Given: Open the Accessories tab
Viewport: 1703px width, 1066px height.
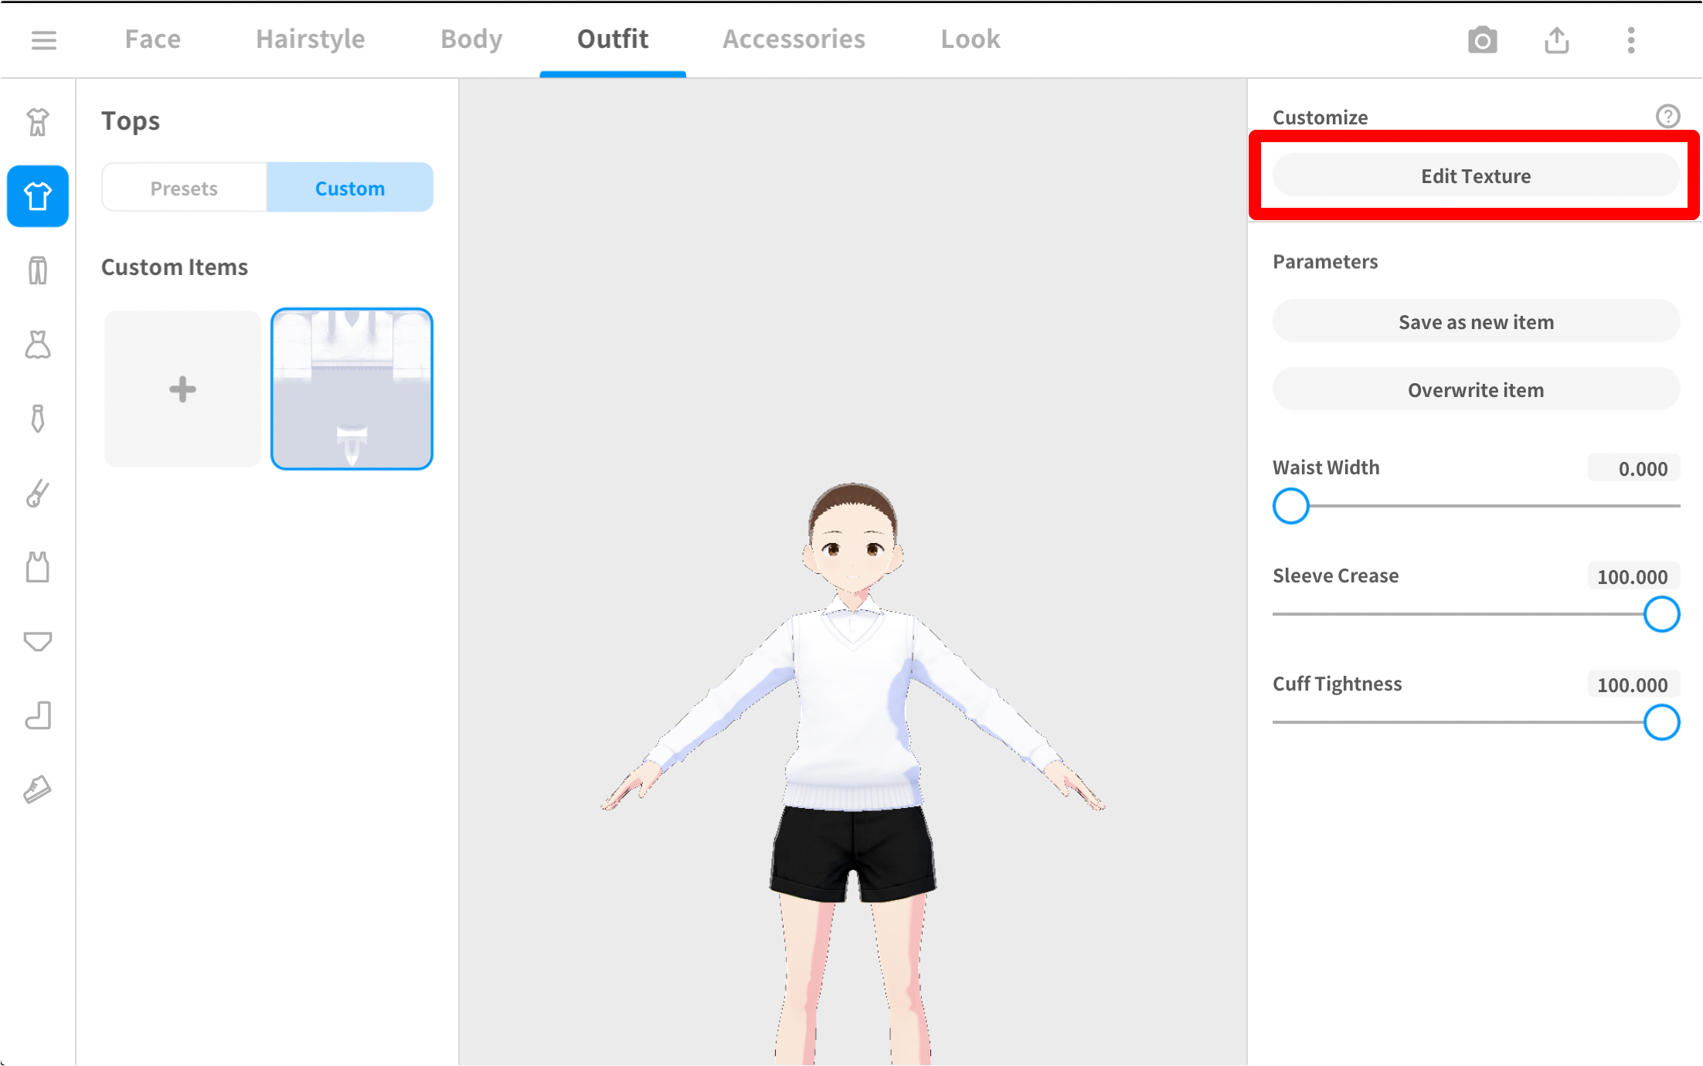Looking at the screenshot, I should [794, 39].
